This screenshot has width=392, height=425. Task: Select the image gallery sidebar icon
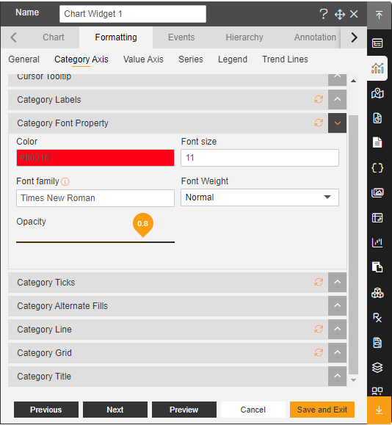[377, 193]
